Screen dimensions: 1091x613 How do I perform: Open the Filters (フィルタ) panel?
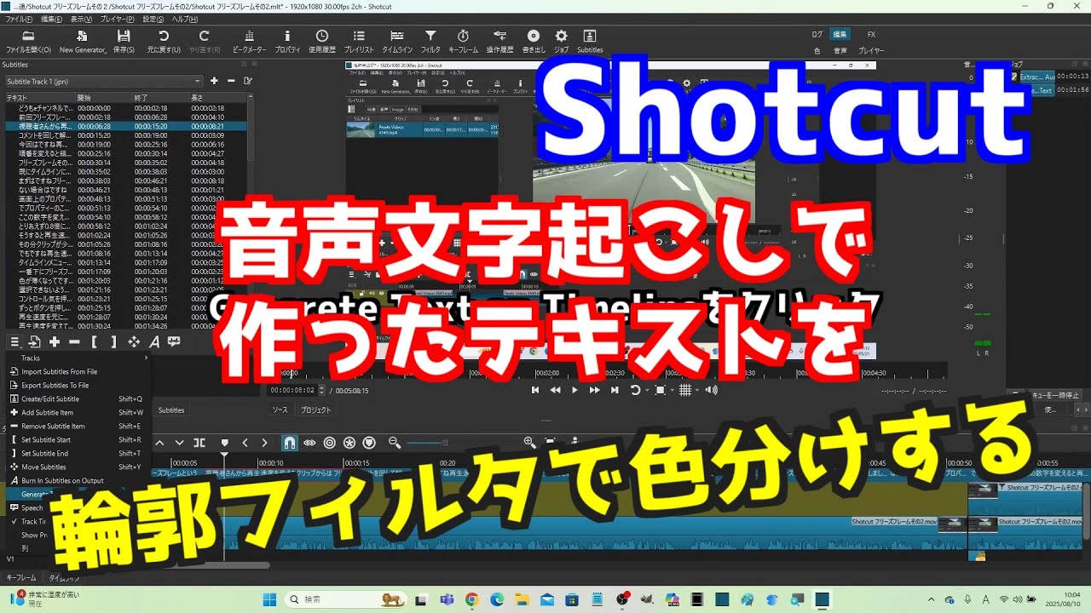[x=431, y=41]
